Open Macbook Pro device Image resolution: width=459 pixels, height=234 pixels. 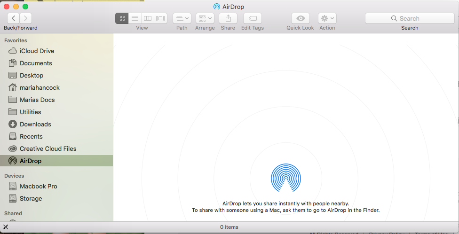click(56, 187)
